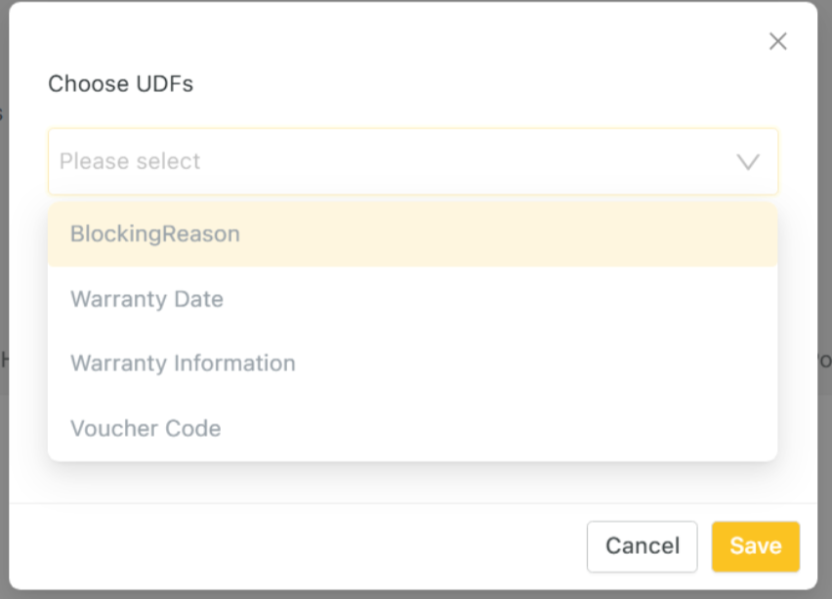
Task: Collapse the UDF list via the down arrow
Action: tap(748, 162)
